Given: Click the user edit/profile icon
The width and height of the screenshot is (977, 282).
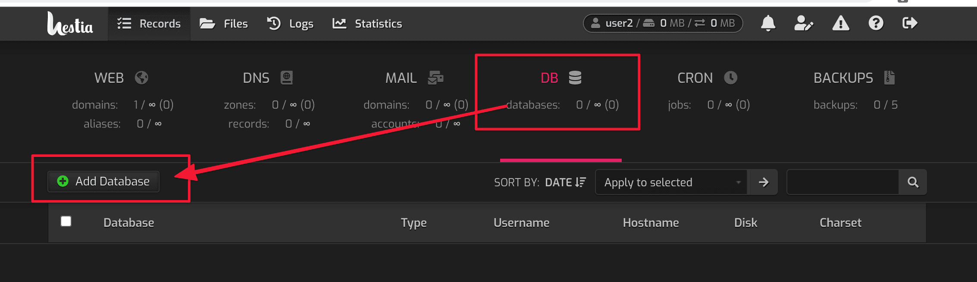Looking at the screenshot, I should point(804,24).
